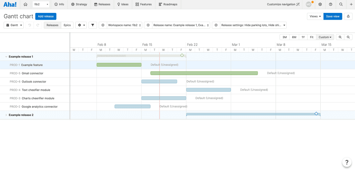Click Customize navigation link
This screenshot has width=355, height=174.
(x=283, y=4)
